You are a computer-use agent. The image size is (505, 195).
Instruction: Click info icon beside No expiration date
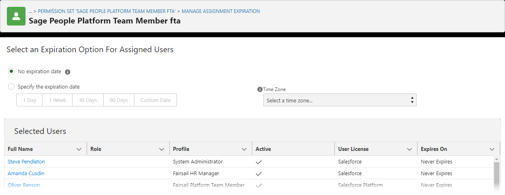[x=68, y=72]
